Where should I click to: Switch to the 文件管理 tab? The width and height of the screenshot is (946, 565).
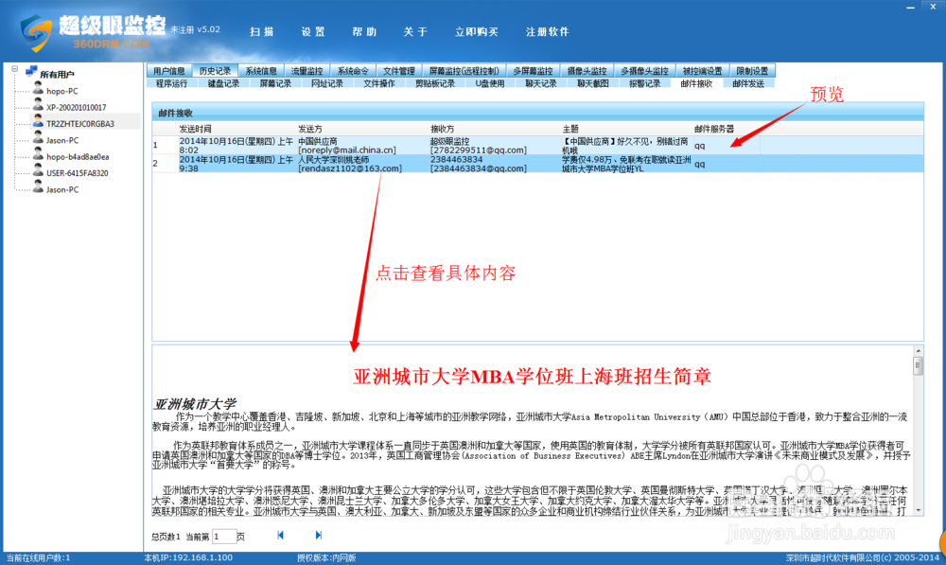tap(399, 71)
